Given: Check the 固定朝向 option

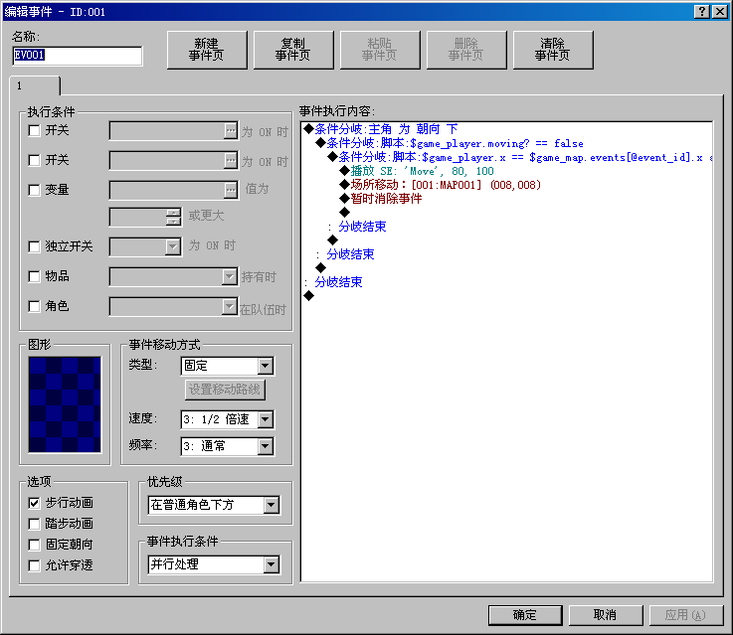Looking at the screenshot, I should click(34, 545).
